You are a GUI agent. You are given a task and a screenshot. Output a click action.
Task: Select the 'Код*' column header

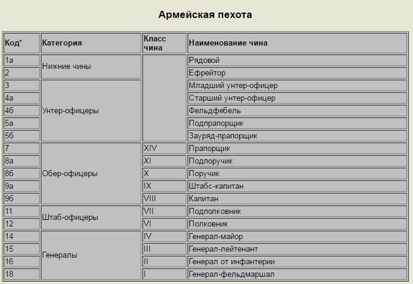[x=22, y=43]
